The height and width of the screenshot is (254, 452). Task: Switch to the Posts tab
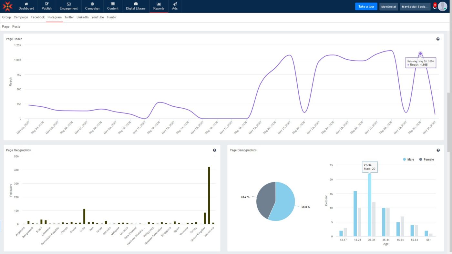click(16, 26)
